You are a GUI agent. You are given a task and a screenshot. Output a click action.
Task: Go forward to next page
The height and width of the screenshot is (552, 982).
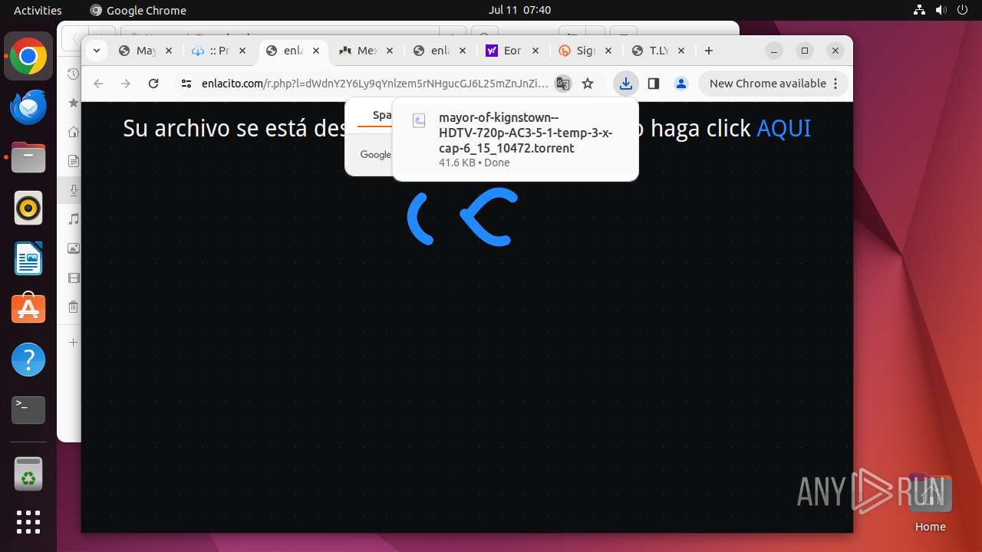point(126,84)
